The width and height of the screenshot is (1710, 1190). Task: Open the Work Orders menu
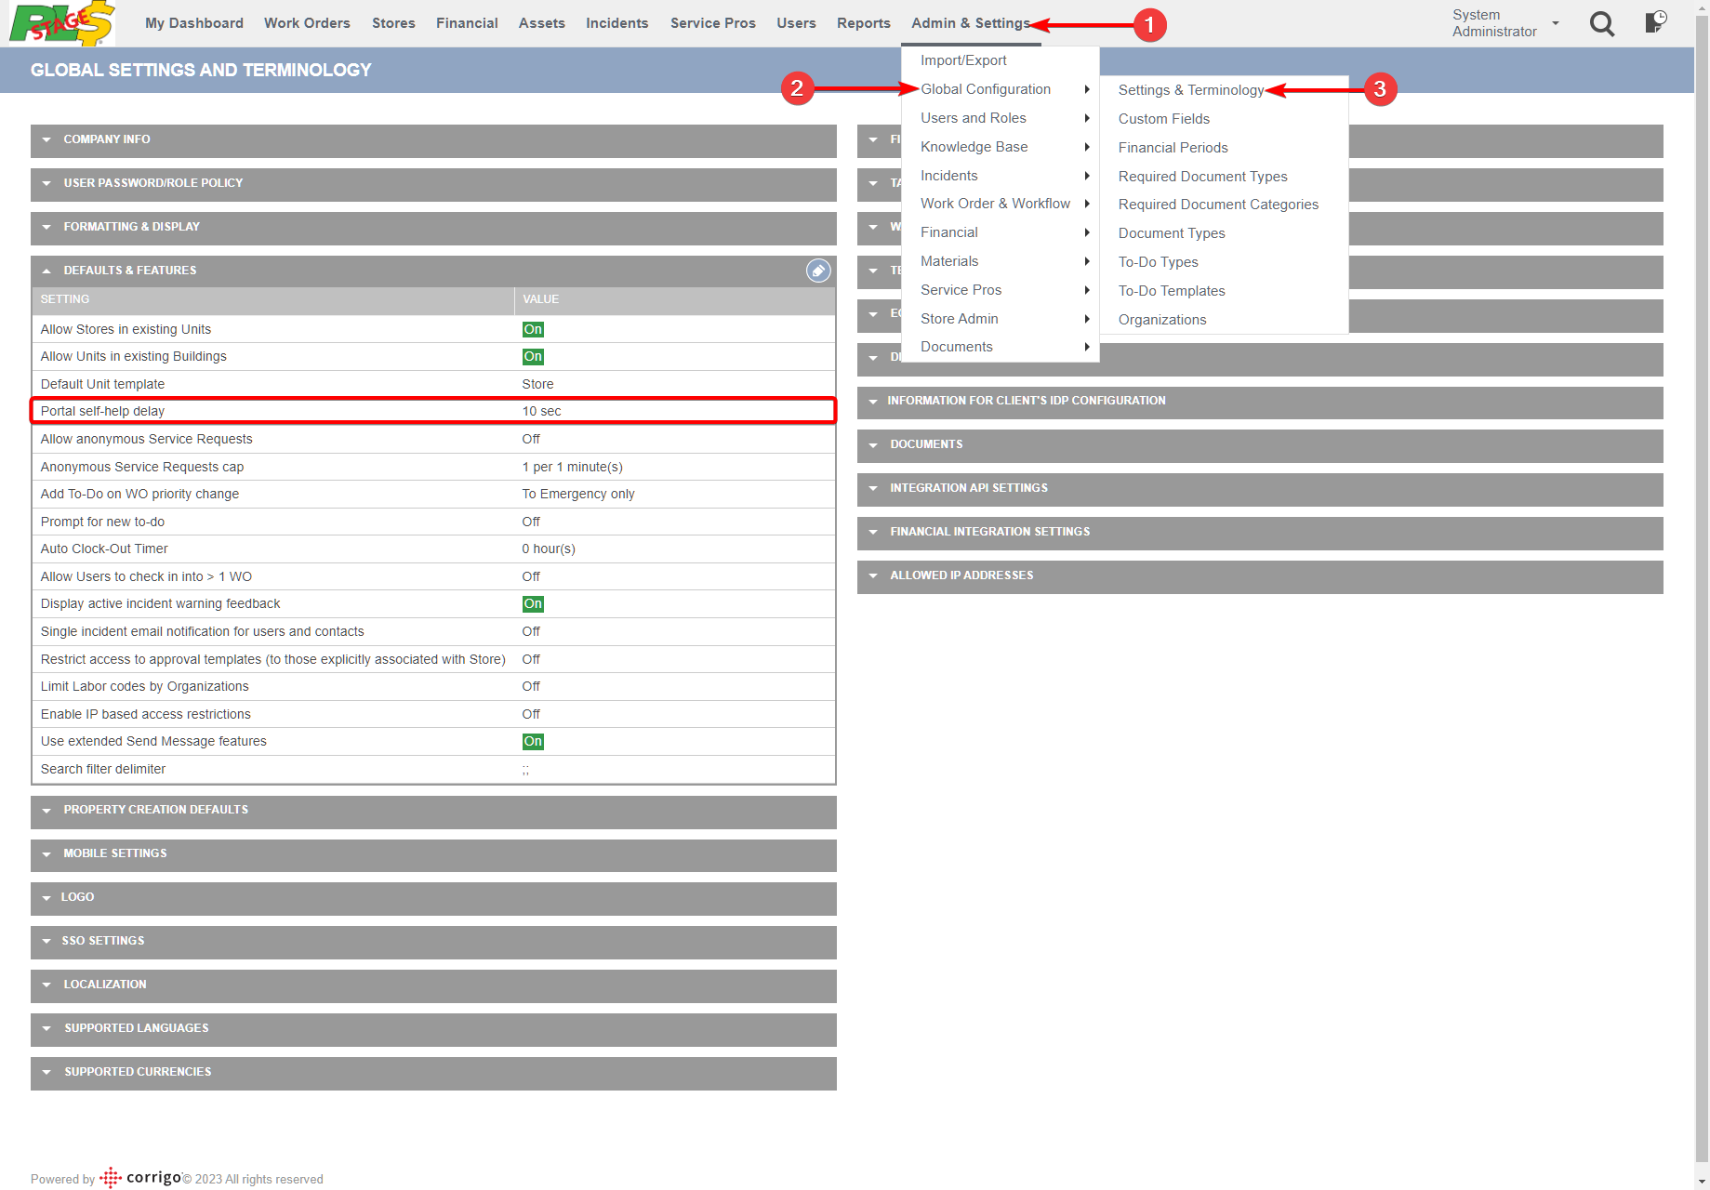tap(307, 22)
